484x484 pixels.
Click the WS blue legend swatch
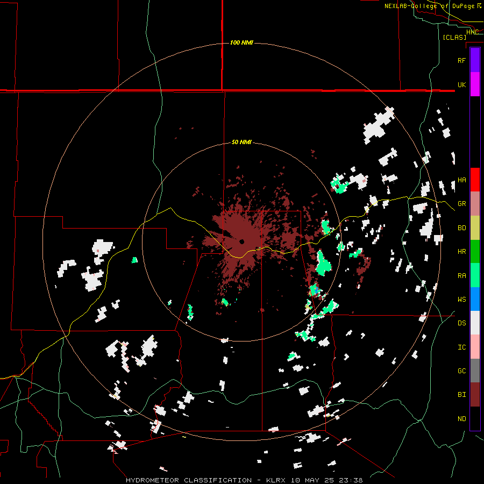tap(475, 299)
